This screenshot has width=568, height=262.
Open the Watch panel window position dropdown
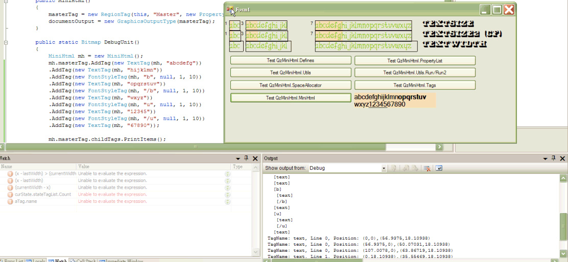point(238,159)
